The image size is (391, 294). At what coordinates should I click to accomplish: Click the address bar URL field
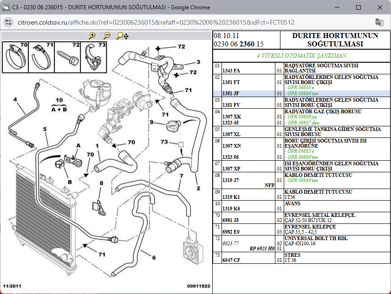point(156,22)
